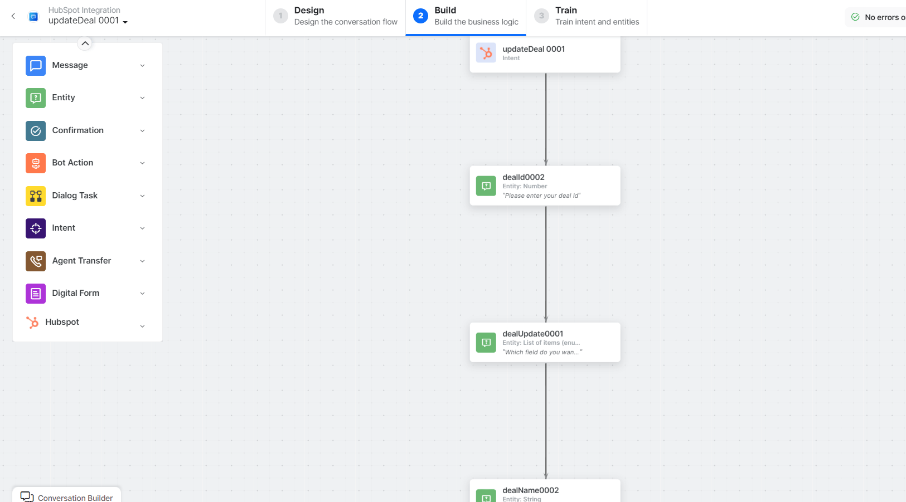Select the dealUpdate0001 entity node
906x502 pixels.
(545, 342)
